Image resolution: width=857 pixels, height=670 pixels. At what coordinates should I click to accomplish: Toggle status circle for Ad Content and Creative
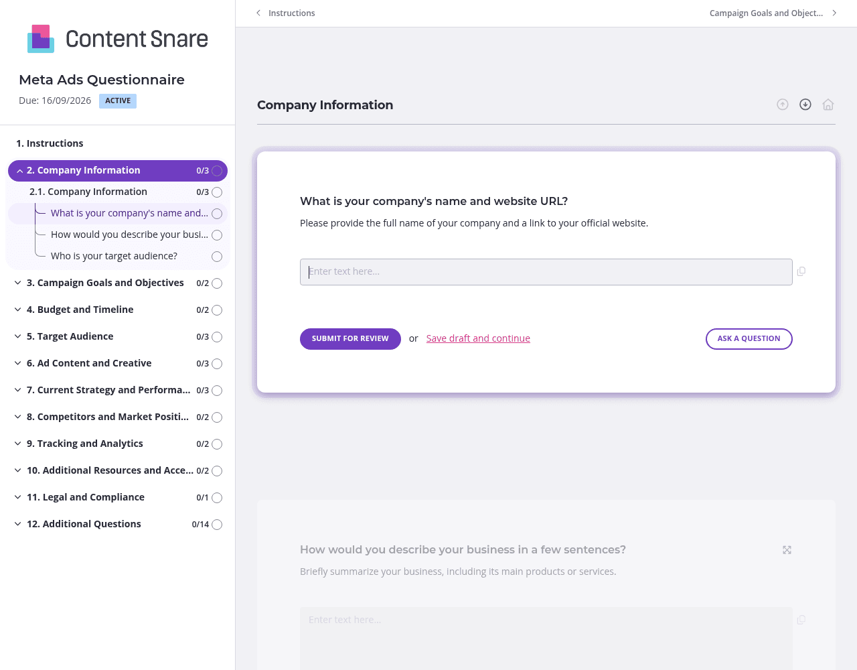pos(217,364)
